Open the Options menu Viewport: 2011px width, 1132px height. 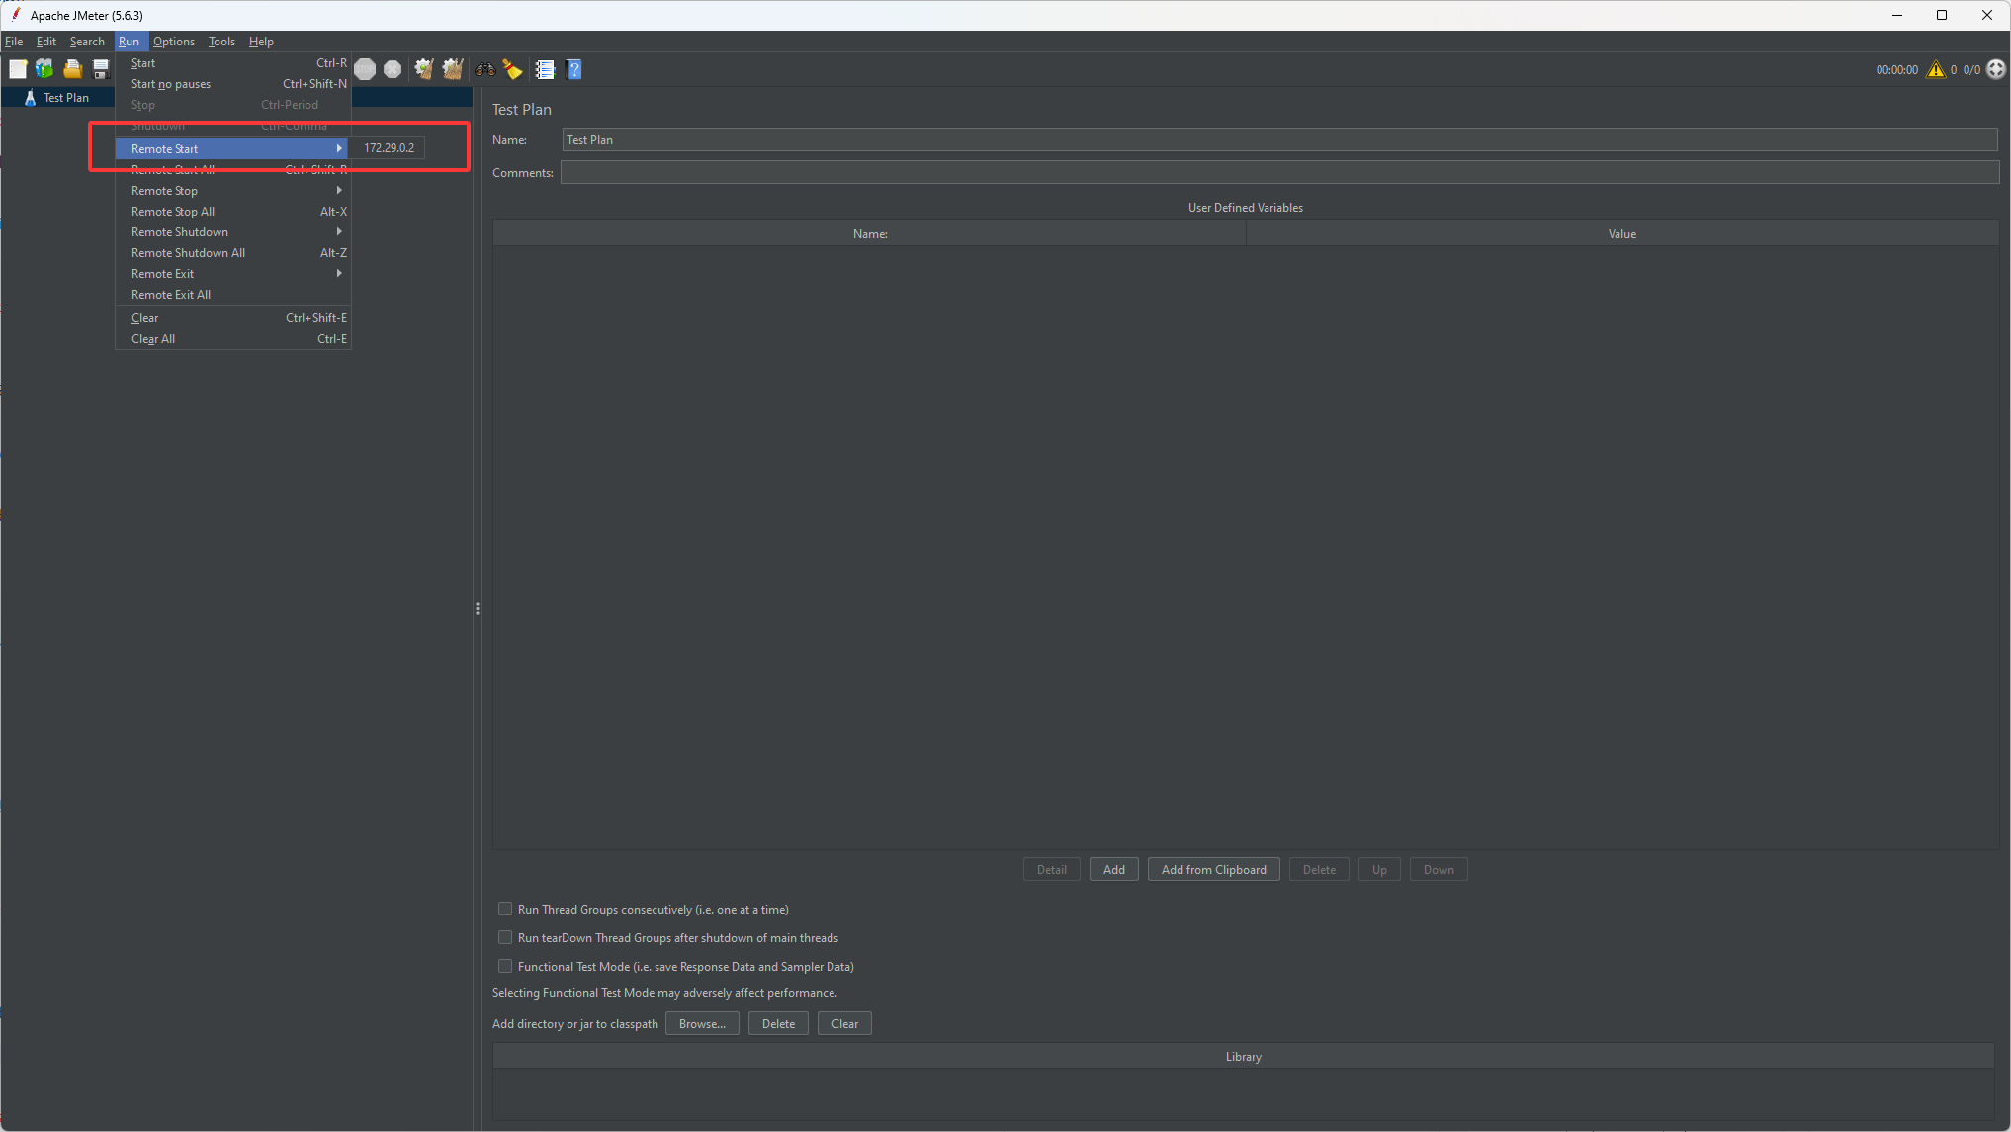(x=174, y=42)
